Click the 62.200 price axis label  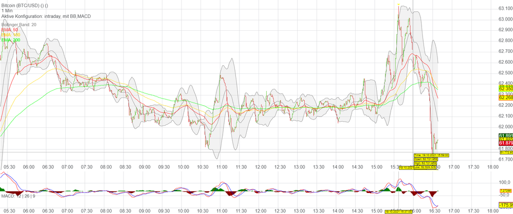pos(505,105)
